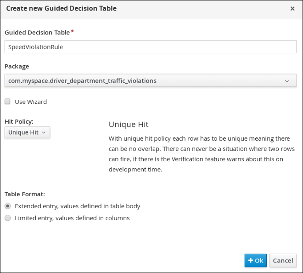Click the Unique Hit description heading
Viewport: 303px width, 273px height.
pyautogui.click(x=129, y=125)
